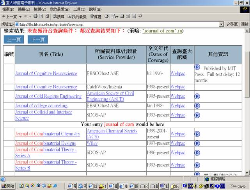This screenshot has width=250, height=190.
Task: Stop loading with the Stop icon
Action: 36,16
